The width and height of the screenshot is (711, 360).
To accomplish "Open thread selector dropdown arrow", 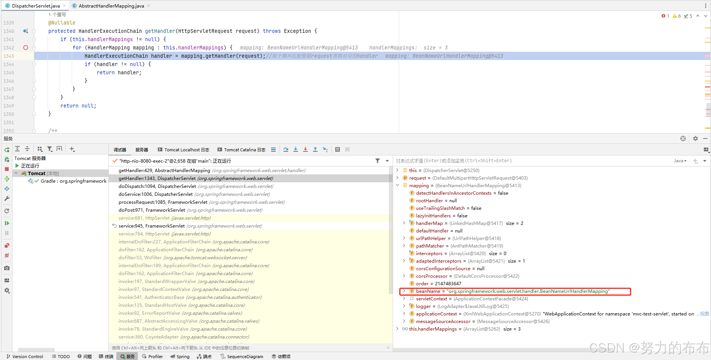I will point(387,161).
